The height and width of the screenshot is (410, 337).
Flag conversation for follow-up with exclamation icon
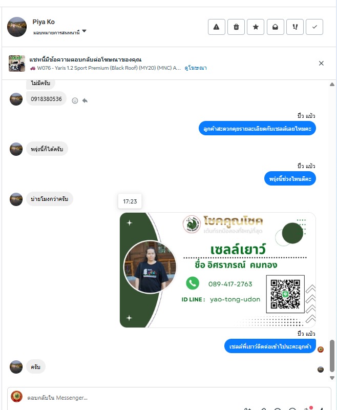(x=295, y=27)
